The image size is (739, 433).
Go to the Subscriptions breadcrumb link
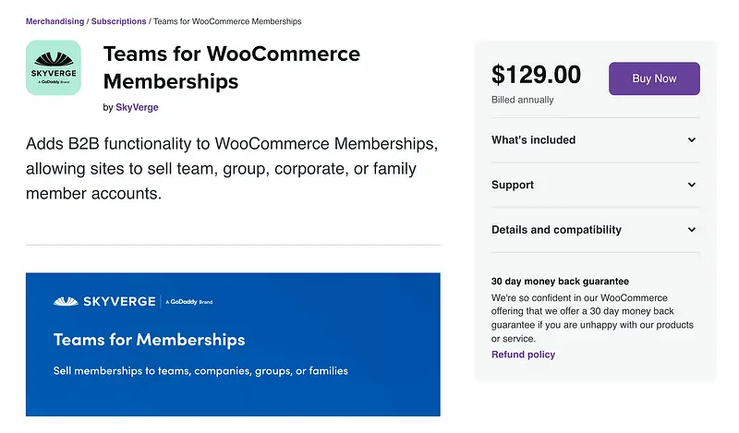click(x=118, y=21)
